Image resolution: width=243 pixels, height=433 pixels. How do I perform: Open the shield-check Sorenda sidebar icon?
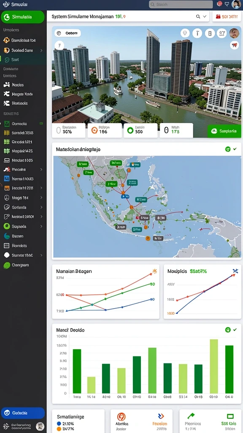coord(7,207)
